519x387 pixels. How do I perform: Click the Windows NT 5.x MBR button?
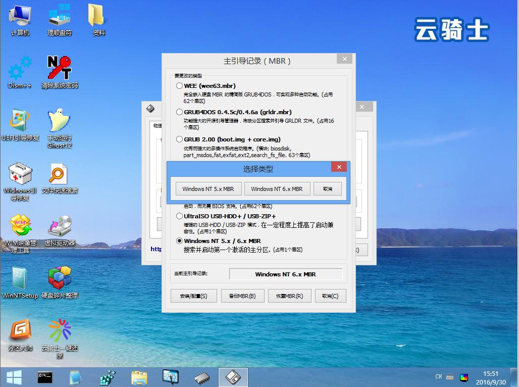pyautogui.click(x=208, y=188)
